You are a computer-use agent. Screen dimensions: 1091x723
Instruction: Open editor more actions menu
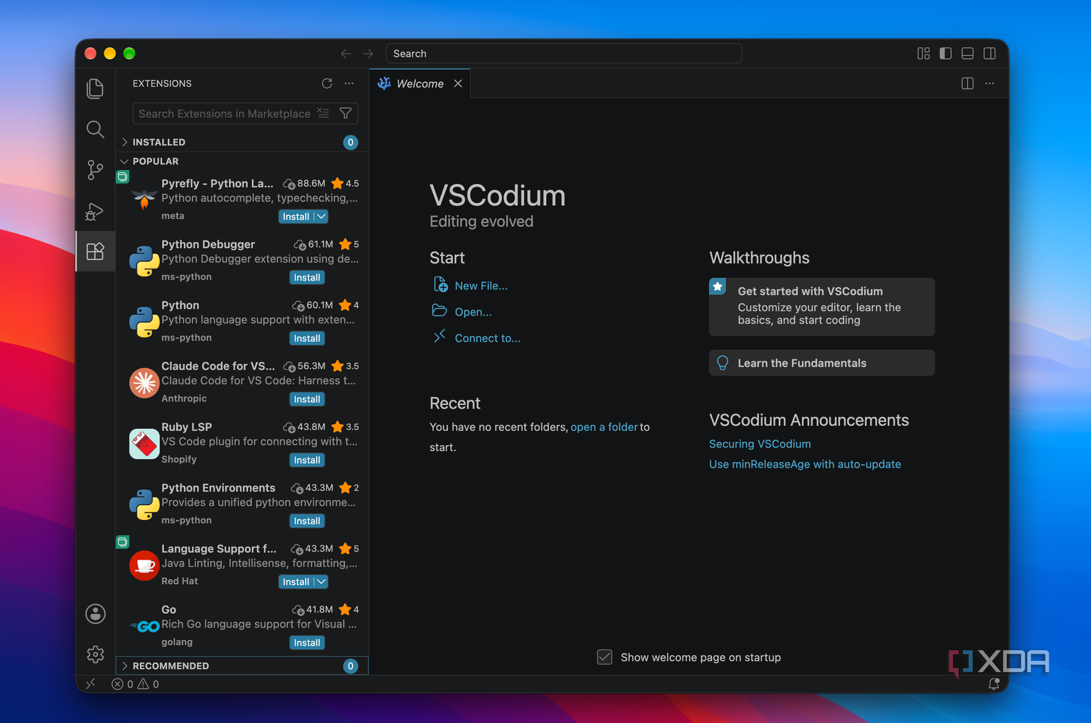(x=990, y=83)
